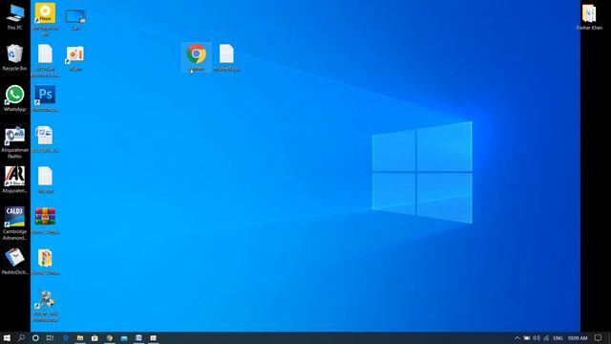The width and height of the screenshot is (611, 344).
Task: Select the PashtoDictionary desktop icon
Action: pos(15,261)
